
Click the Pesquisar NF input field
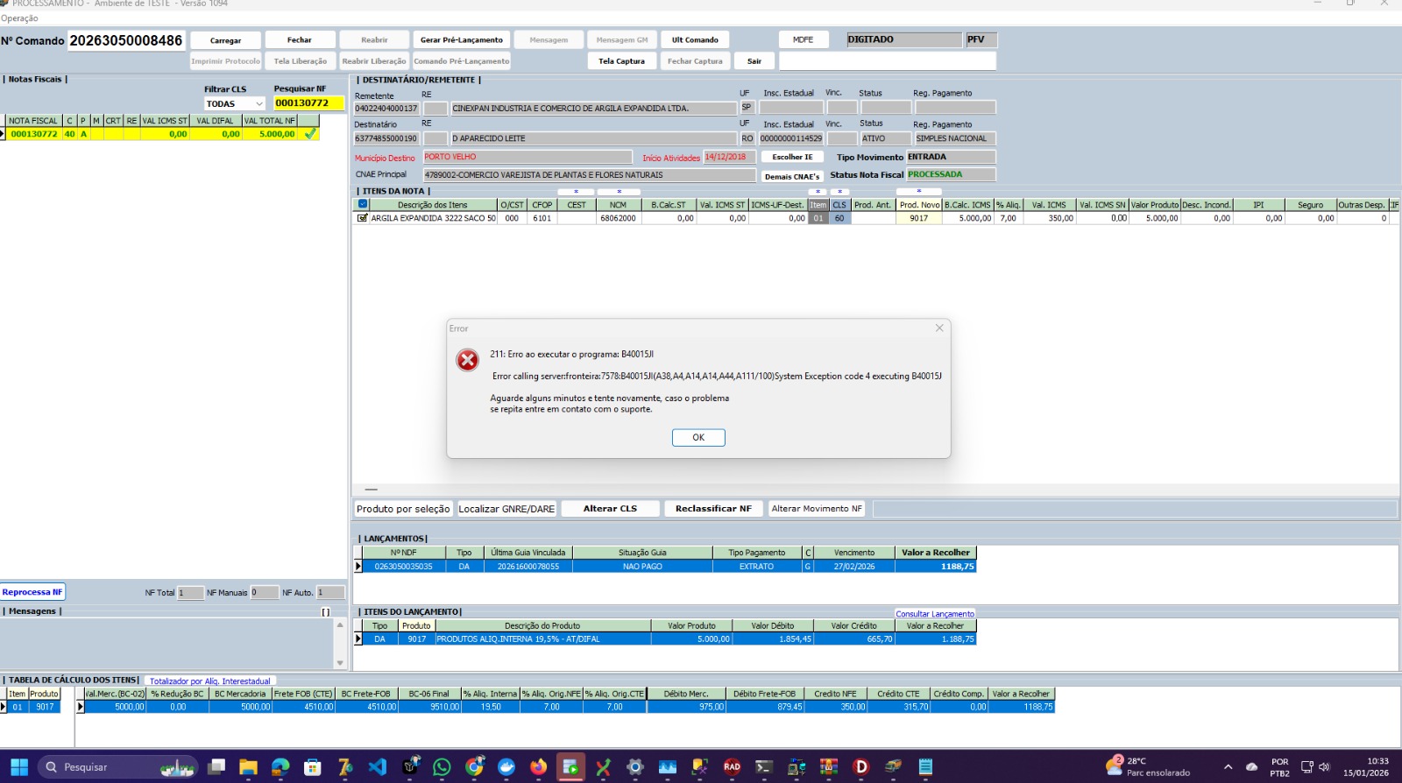tap(308, 103)
